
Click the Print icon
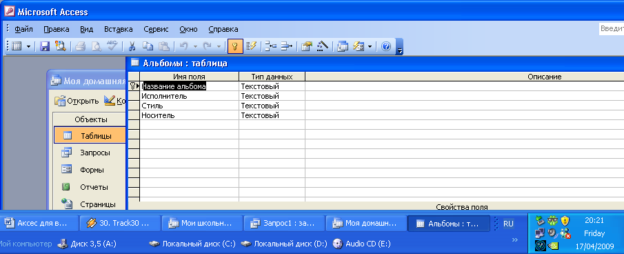point(81,46)
